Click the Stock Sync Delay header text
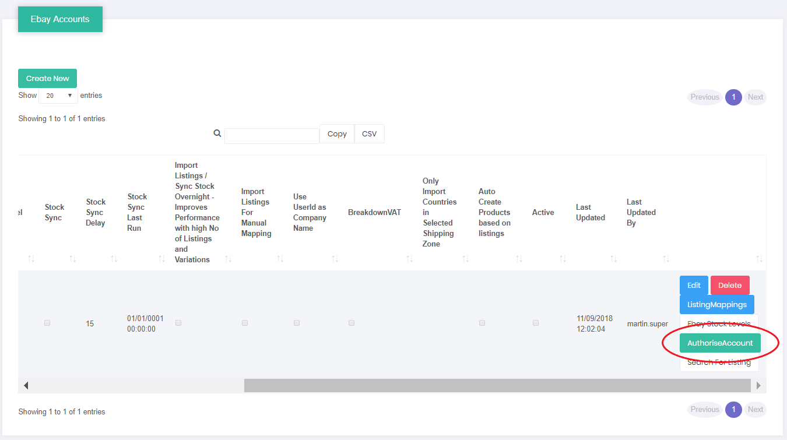Image resolution: width=787 pixels, height=440 pixels. point(96,212)
